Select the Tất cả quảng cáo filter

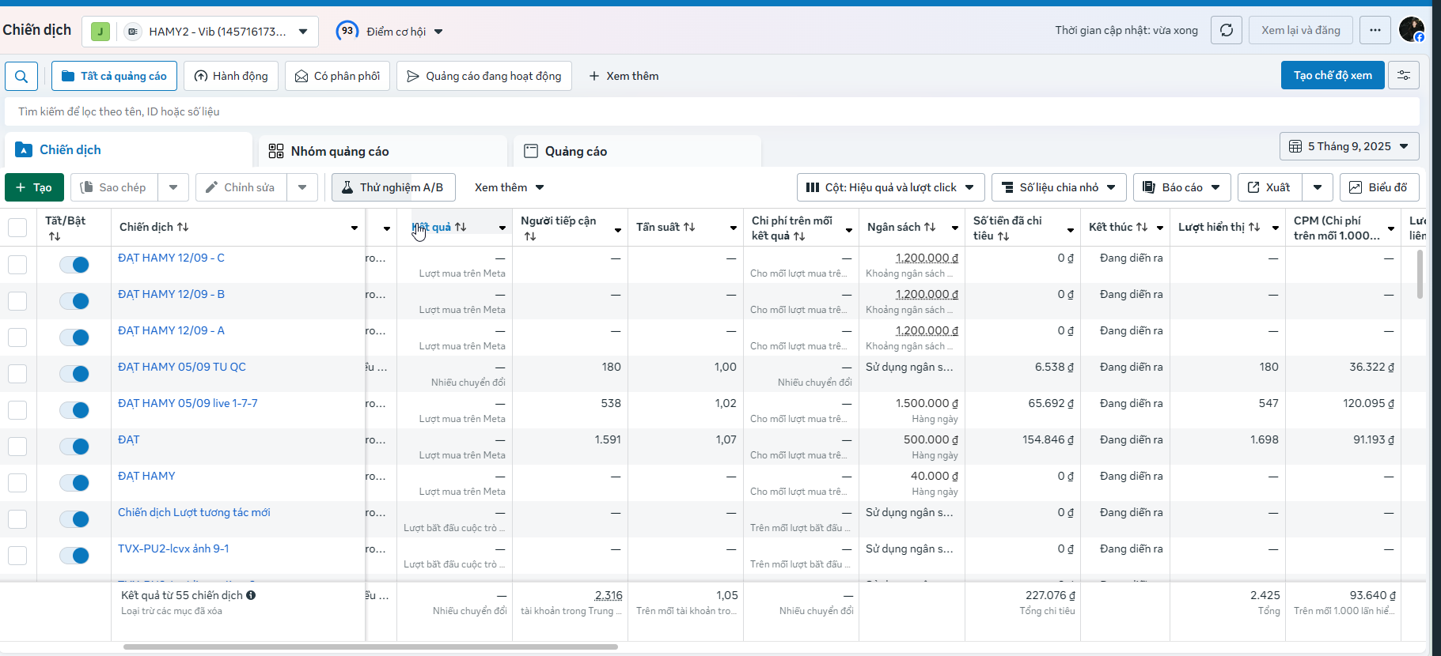[x=114, y=76]
